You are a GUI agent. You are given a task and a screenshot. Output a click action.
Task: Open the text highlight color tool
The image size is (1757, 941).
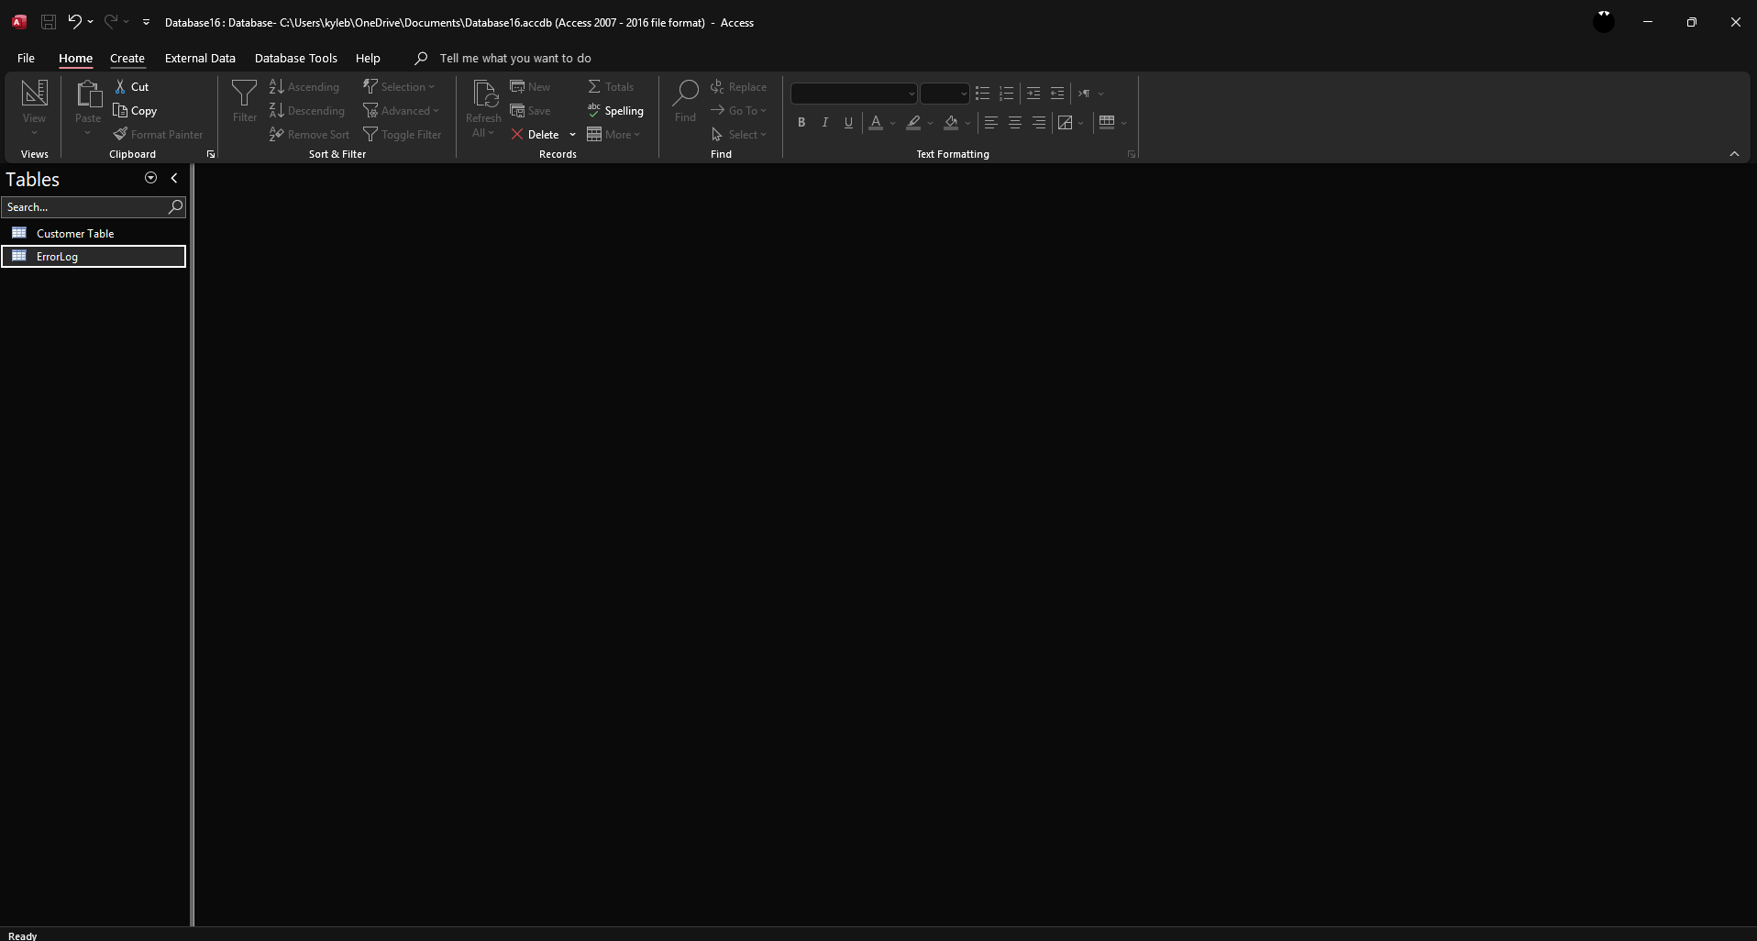(913, 122)
